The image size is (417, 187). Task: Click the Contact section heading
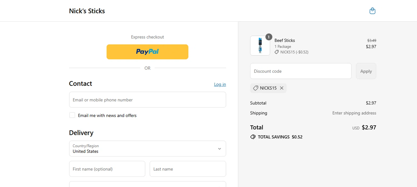(80, 84)
